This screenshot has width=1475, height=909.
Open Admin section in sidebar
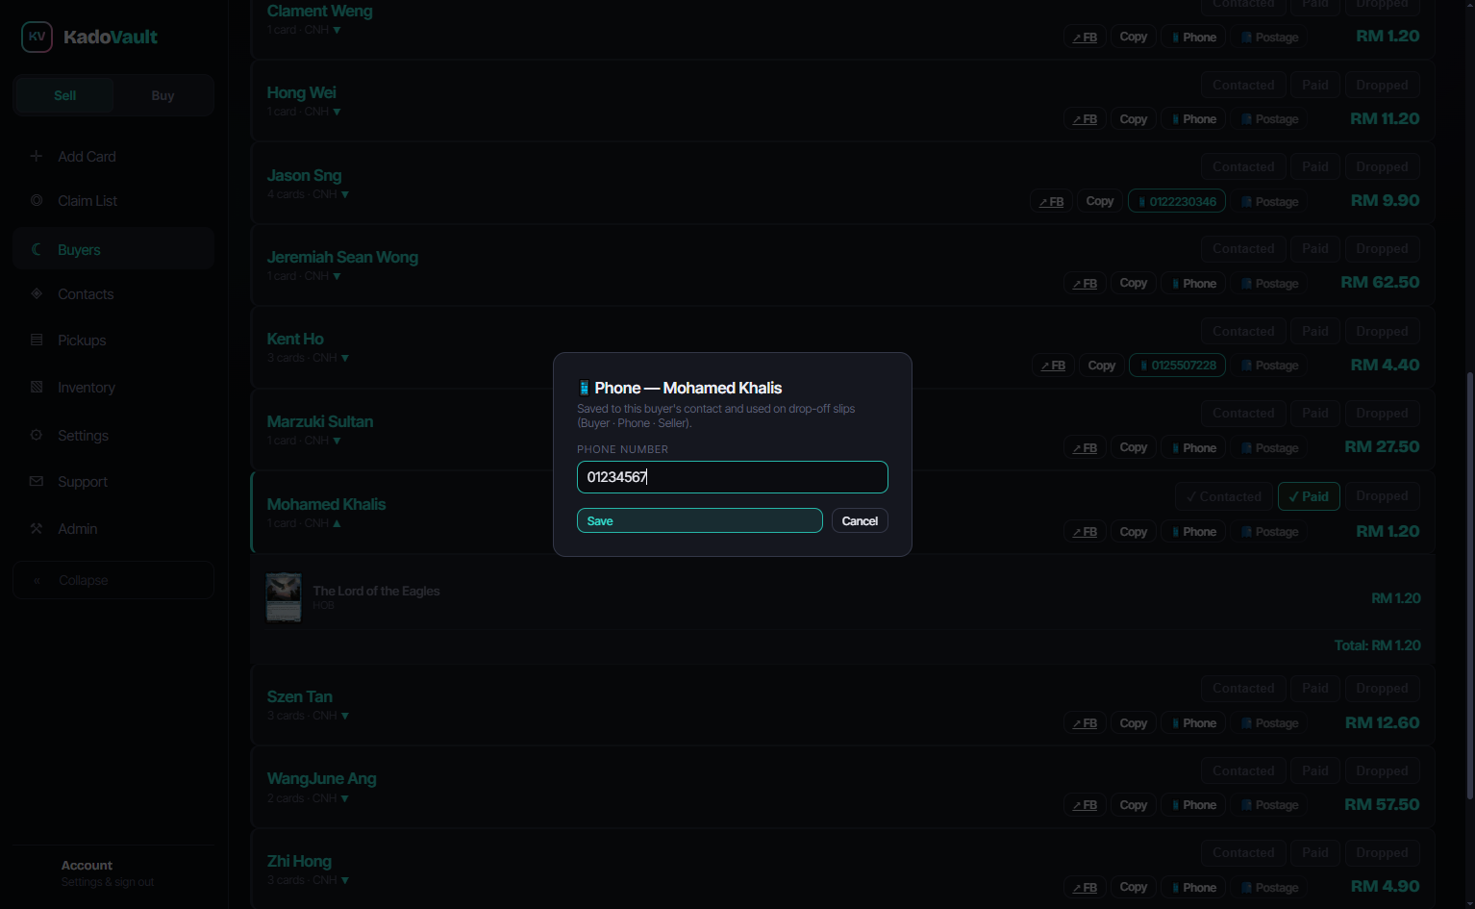[x=113, y=529]
